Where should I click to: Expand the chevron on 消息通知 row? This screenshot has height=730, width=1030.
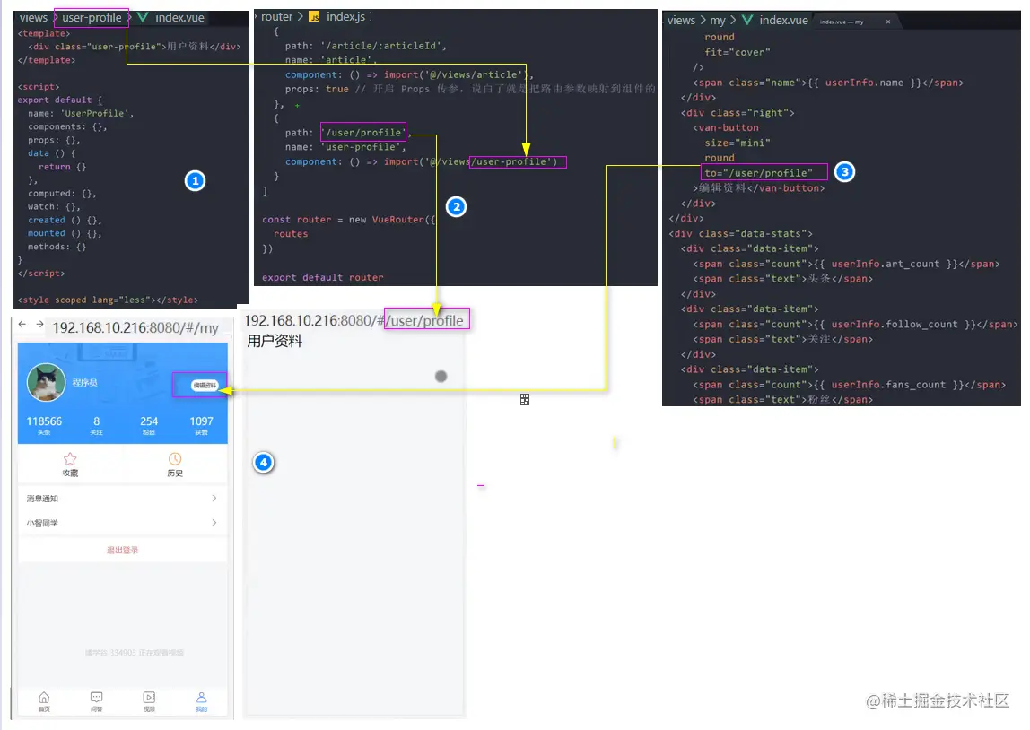pos(214,499)
